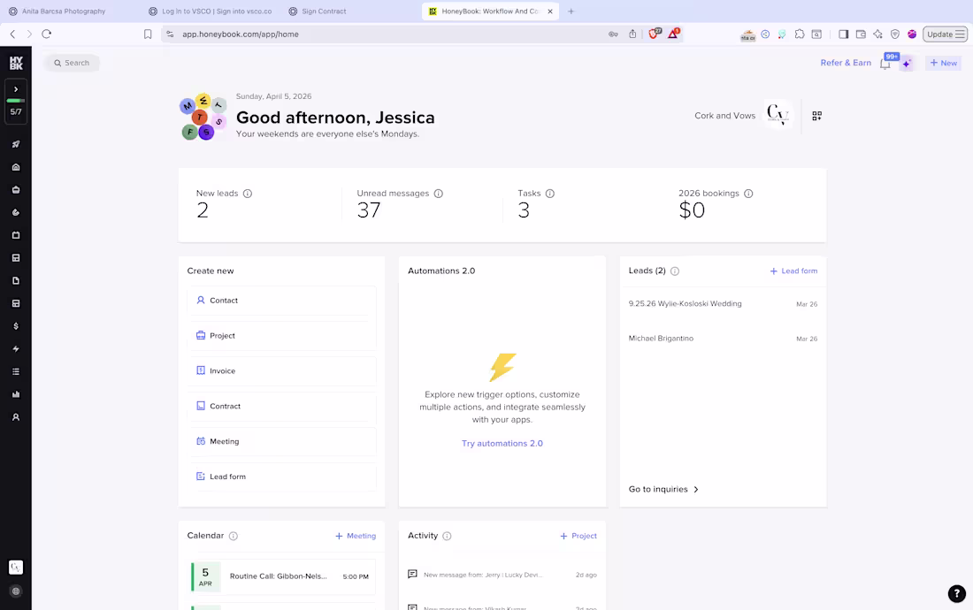This screenshot has height=610, width=973.
Task: Close the HoneyBook browser tab
Action: click(x=550, y=11)
